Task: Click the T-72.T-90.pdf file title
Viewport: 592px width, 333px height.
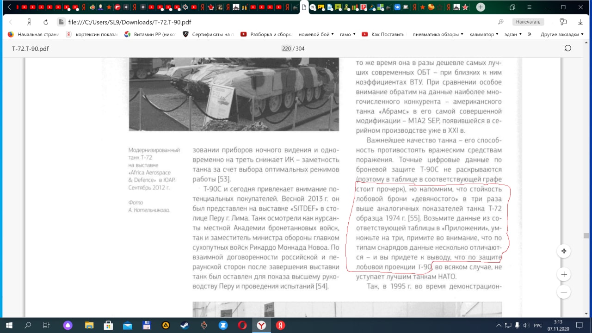Action: 31,49
